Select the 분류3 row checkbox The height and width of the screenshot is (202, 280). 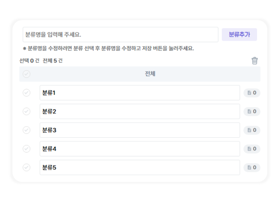[27, 130]
